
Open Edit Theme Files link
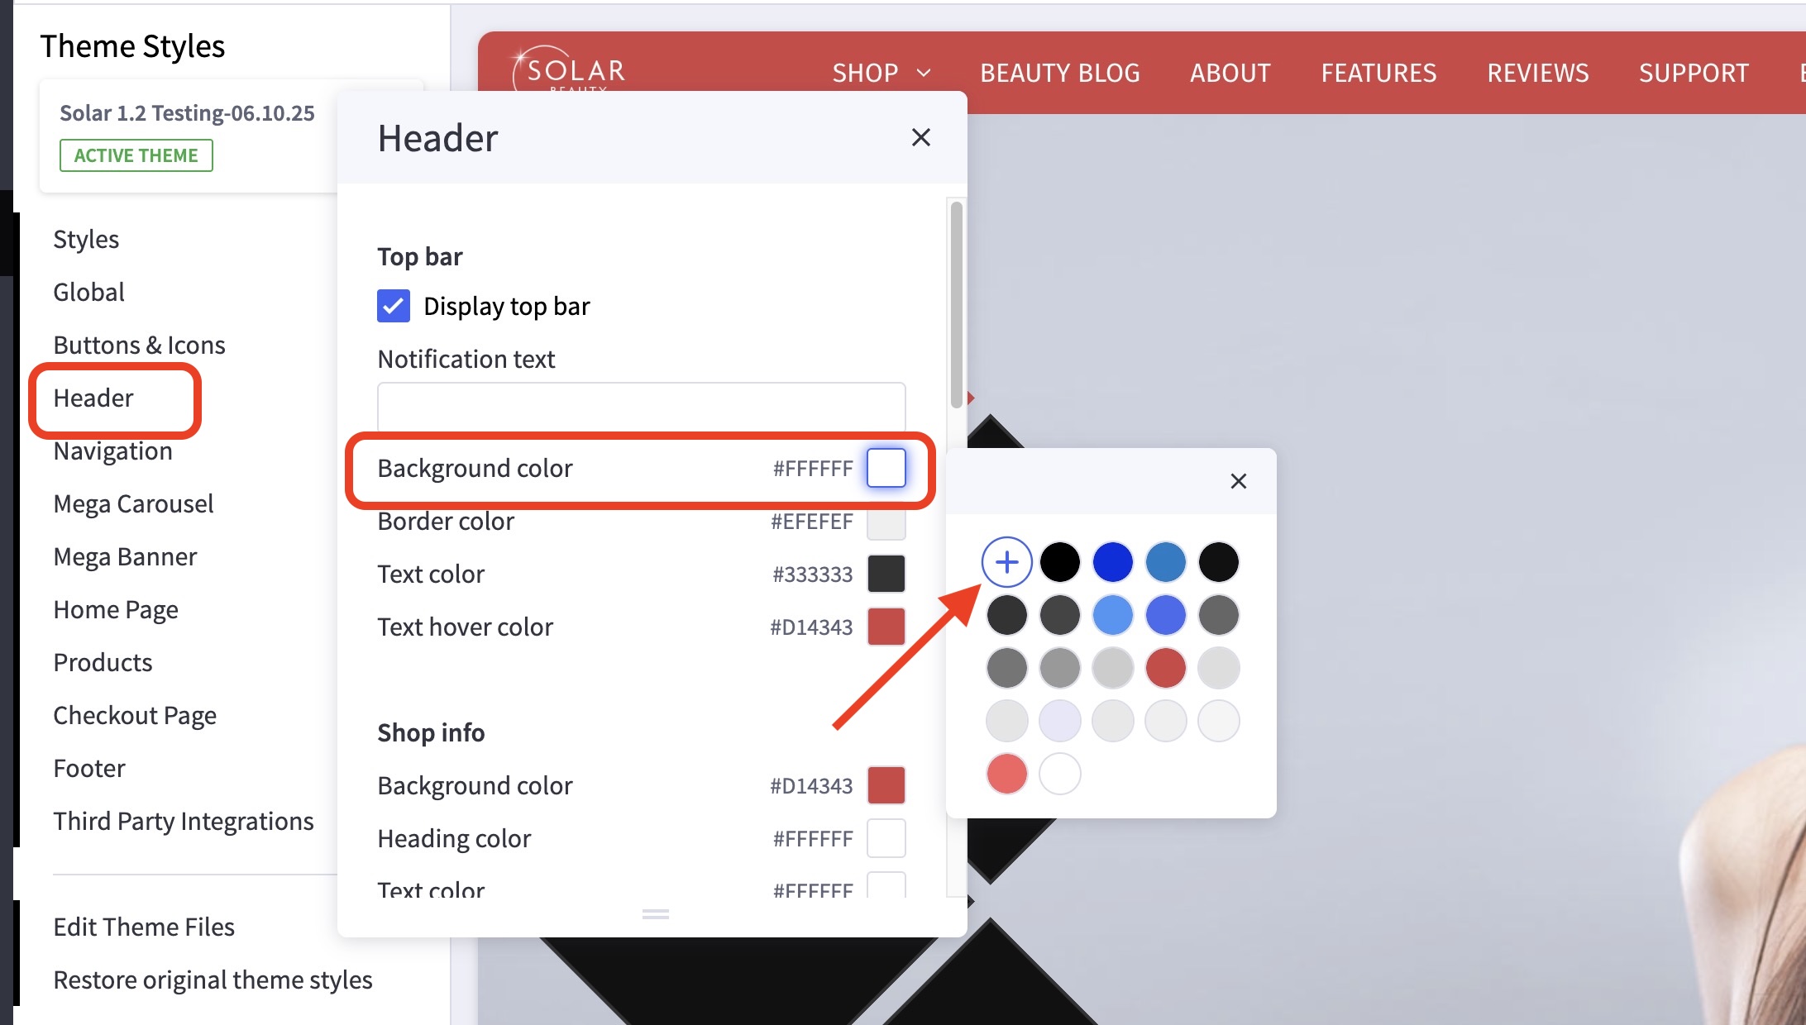coord(144,927)
